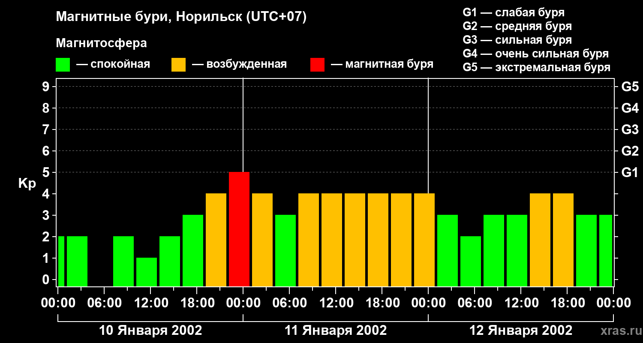Click the Kp axis value 5
Viewport: 643px width, 343px height.
point(47,172)
